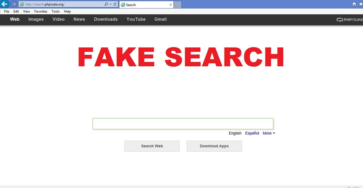The width and height of the screenshot is (363, 188).
Task: Open the Tools menu
Action: [56, 11]
